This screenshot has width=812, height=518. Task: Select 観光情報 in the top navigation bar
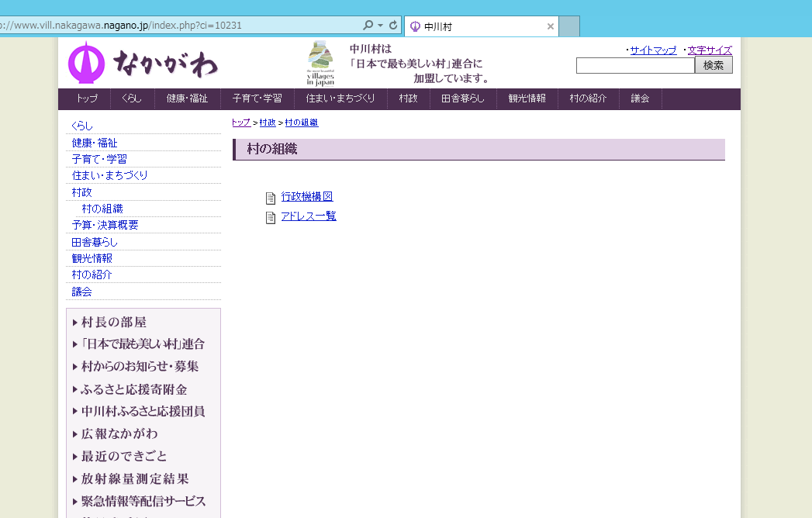[527, 99]
